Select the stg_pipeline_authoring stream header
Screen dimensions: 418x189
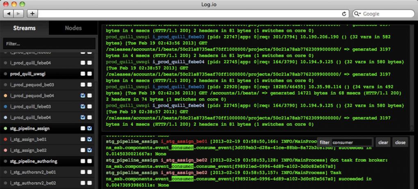(34, 161)
